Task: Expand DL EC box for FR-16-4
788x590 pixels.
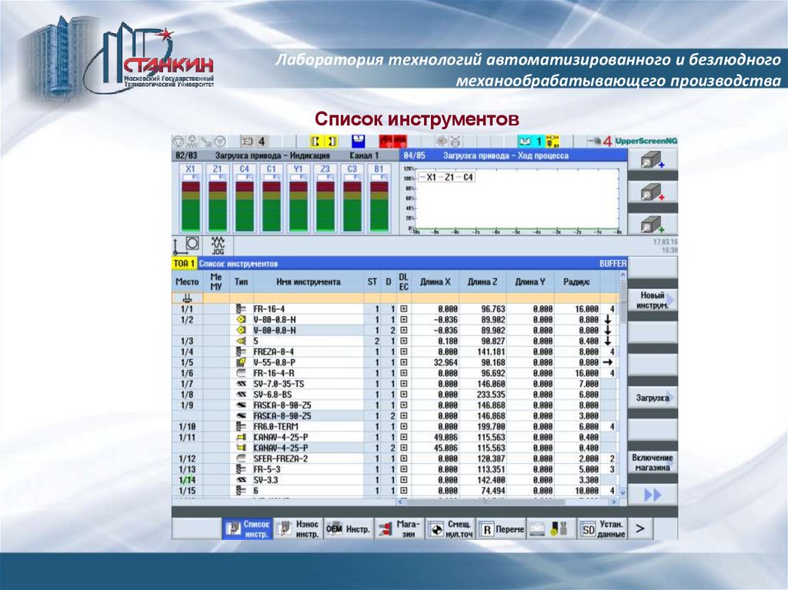Action: 403,309
